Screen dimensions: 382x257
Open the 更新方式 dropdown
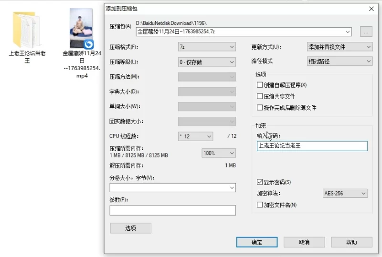click(x=340, y=47)
